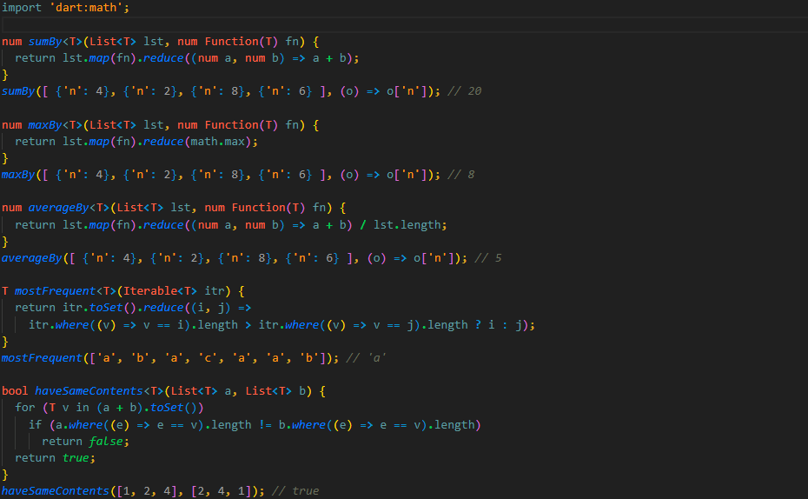The height and width of the screenshot is (499, 808).
Task: Click the 'if' keyword
Action: 35,425
